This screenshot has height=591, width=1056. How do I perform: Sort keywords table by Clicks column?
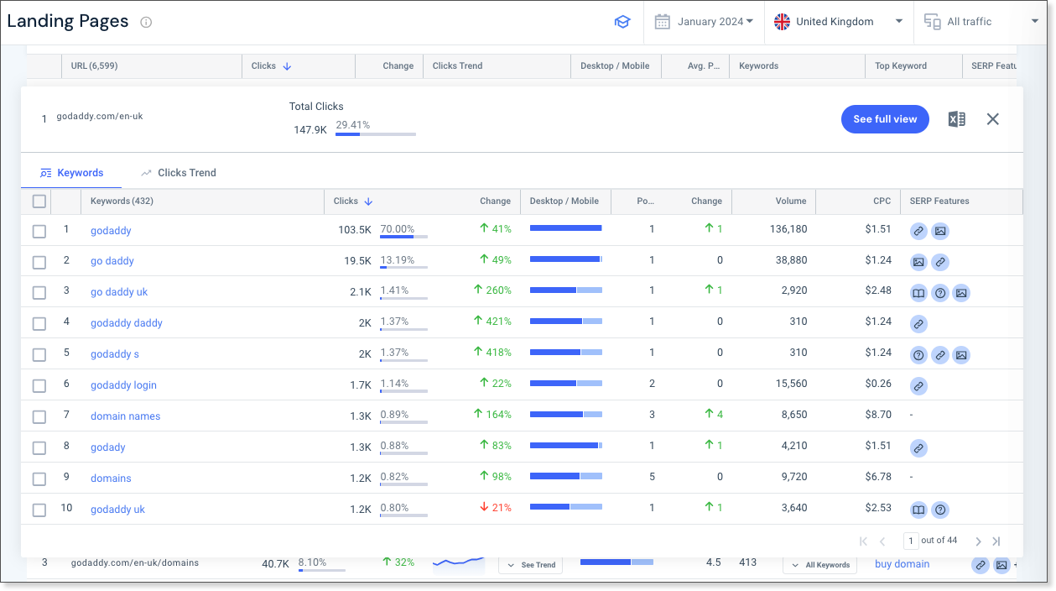click(x=353, y=201)
